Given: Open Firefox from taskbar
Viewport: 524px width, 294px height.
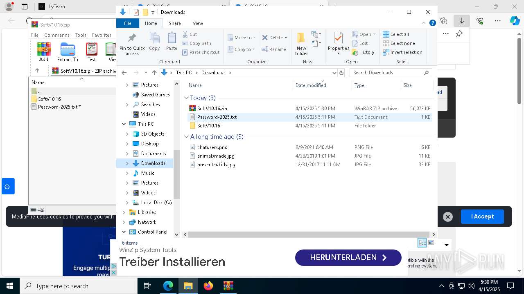Looking at the screenshot, I should click(208, 286).
